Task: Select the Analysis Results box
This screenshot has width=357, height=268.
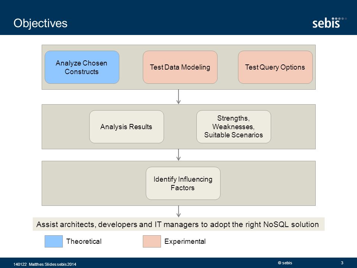Action: point(126,127)
